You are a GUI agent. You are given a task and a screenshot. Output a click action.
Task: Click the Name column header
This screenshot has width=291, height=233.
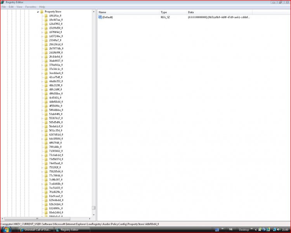coord(128,12)
